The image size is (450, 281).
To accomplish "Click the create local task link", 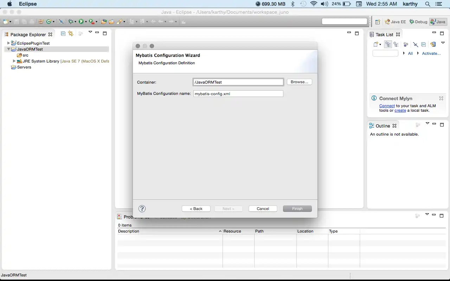I will (400, 110).
